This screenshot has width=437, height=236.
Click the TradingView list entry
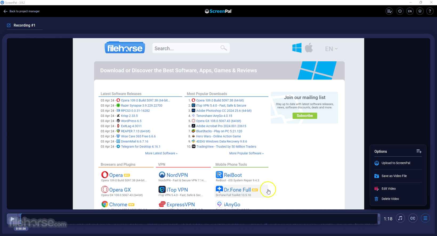point(226,147)
